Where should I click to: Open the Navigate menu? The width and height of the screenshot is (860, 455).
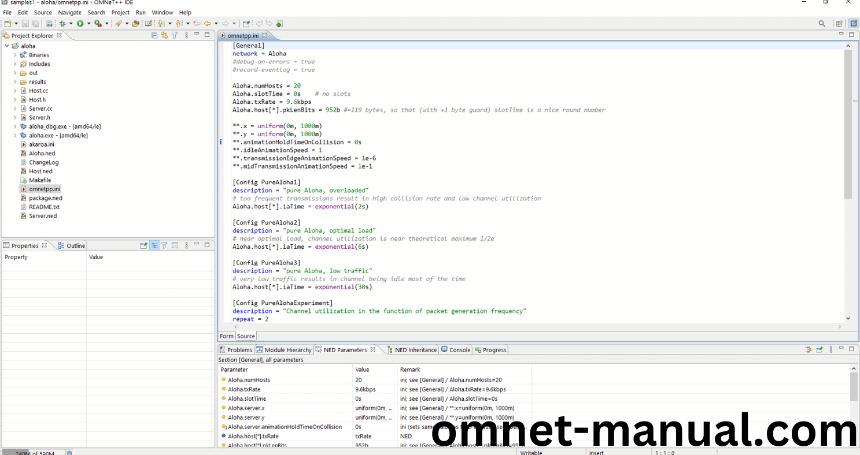click(70, 12)
